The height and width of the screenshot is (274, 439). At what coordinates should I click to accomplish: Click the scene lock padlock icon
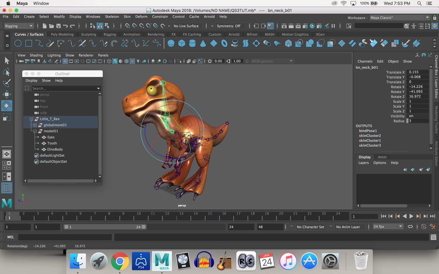[434, 17]
